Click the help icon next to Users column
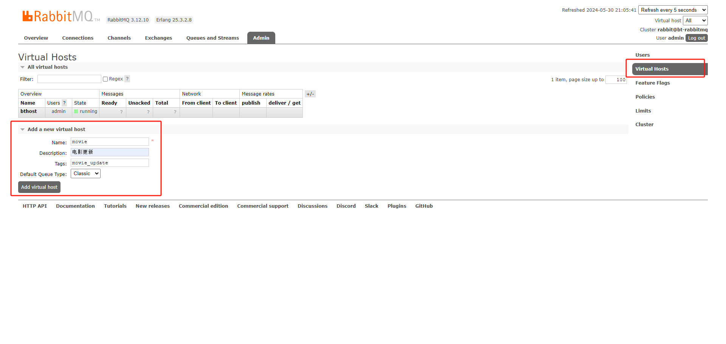 point(64,103)
